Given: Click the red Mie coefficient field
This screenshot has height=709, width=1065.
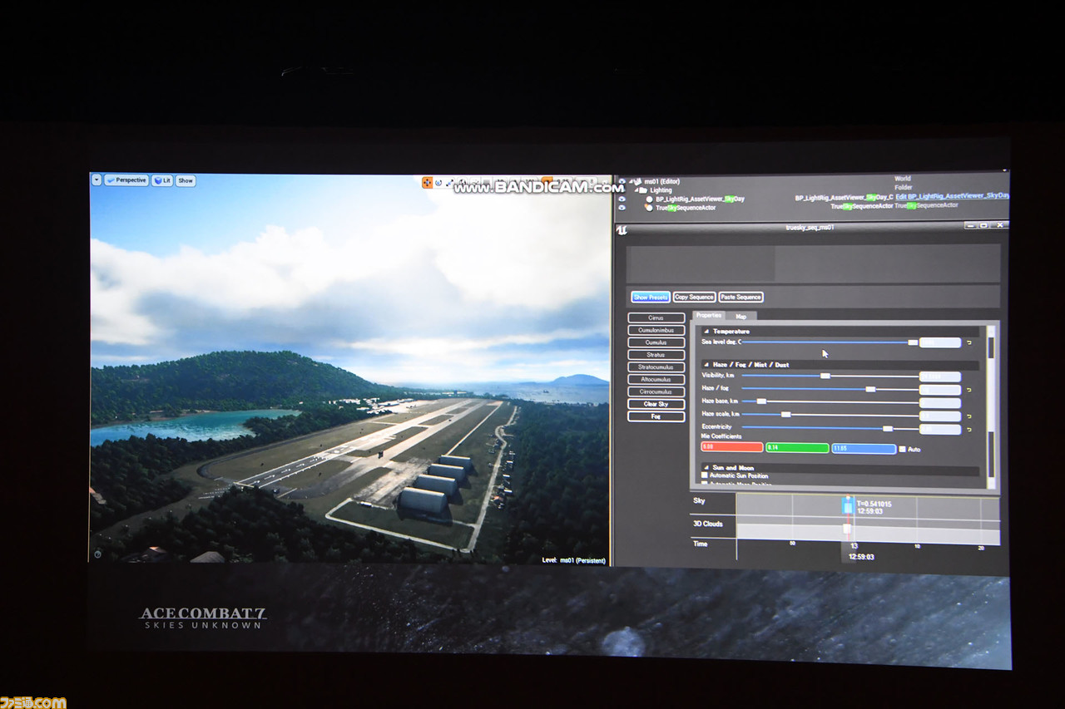Looking at the screenshot, I should [x=732, y=448].
